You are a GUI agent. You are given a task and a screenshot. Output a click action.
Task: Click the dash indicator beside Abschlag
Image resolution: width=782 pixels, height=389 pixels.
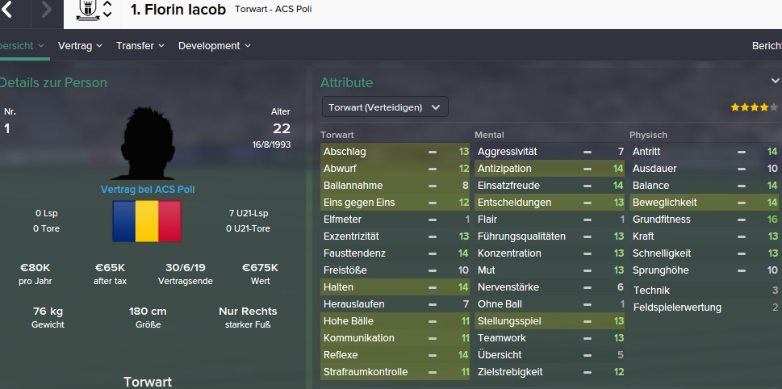(433, 152)
